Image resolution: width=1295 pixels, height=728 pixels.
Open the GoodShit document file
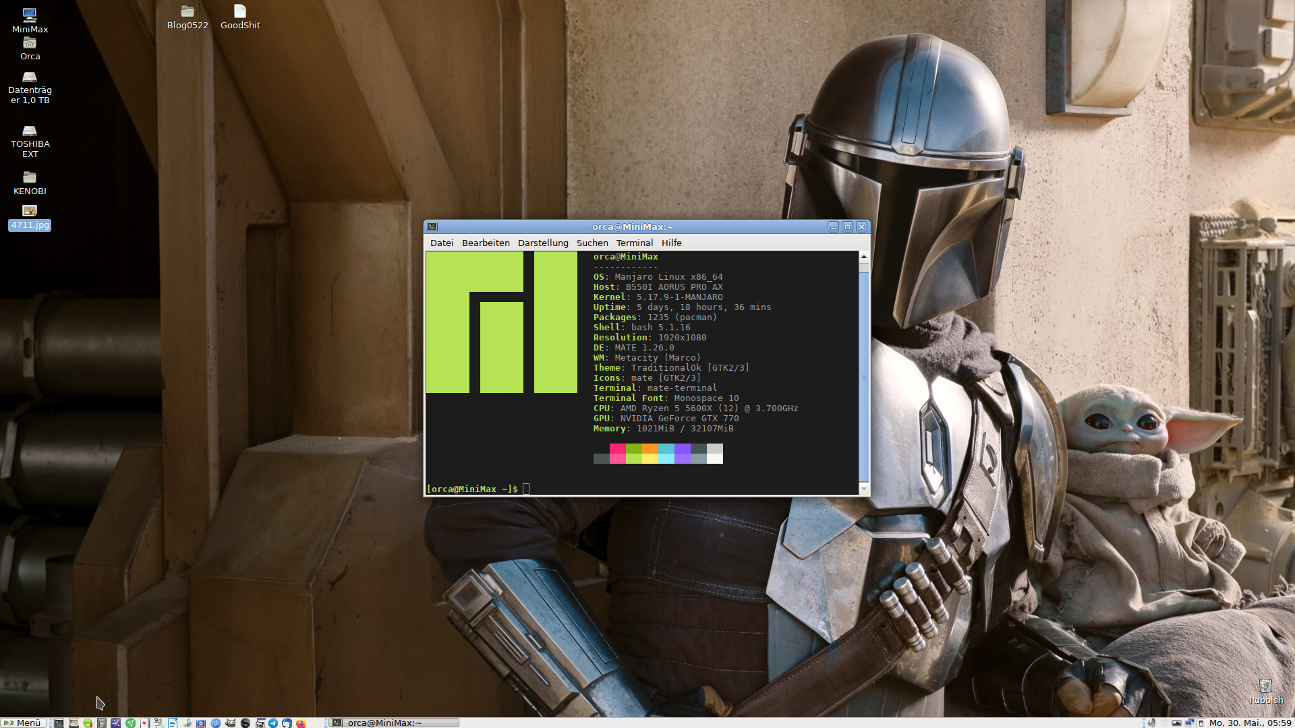pyautogui.click(x=240, y=18)
